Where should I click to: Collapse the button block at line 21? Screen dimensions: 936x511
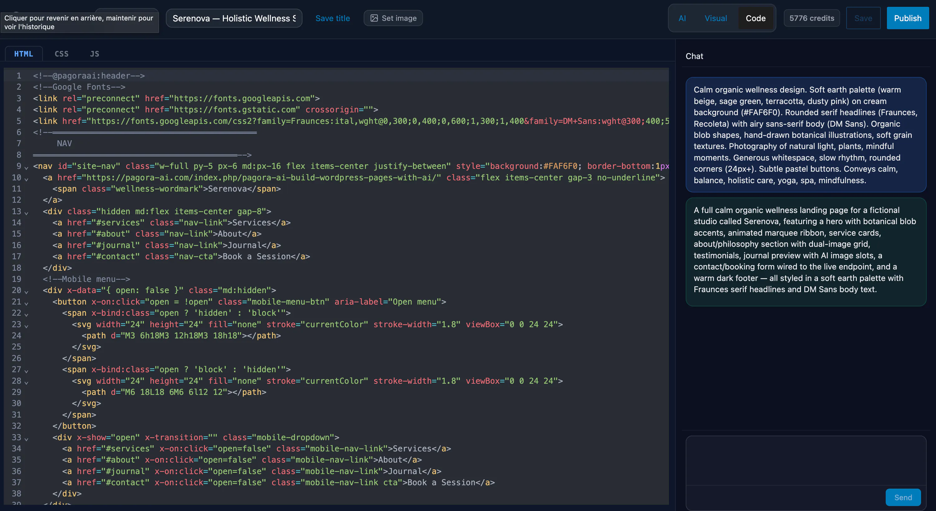[26, 303]
